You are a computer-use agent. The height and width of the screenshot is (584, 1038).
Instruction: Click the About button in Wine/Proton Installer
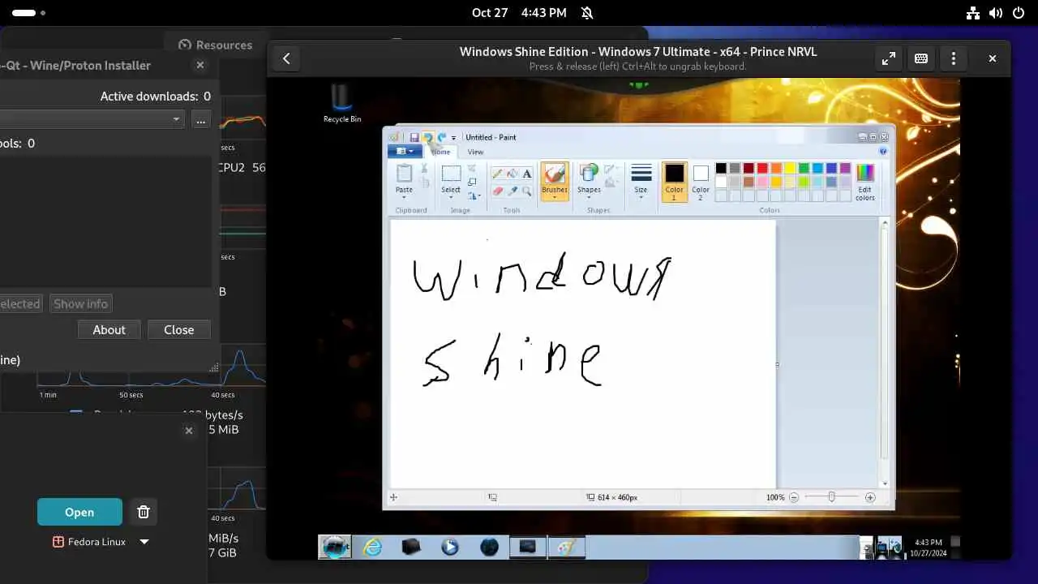click(109, 329)
